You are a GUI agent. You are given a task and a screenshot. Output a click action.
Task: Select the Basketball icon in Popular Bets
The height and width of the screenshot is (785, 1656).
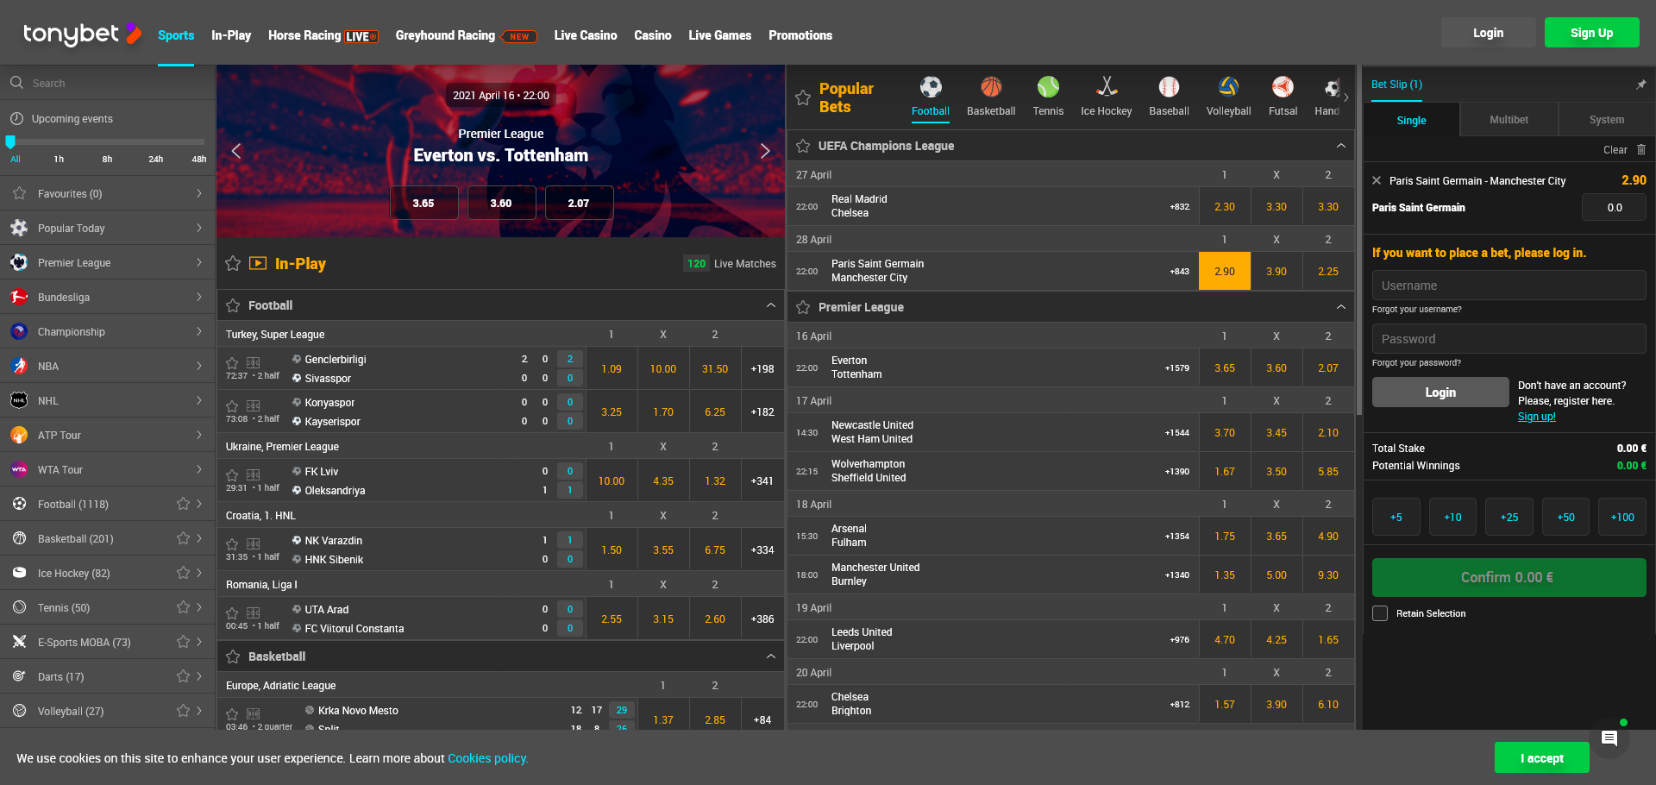pyautogui.click(x=991, y=87)
